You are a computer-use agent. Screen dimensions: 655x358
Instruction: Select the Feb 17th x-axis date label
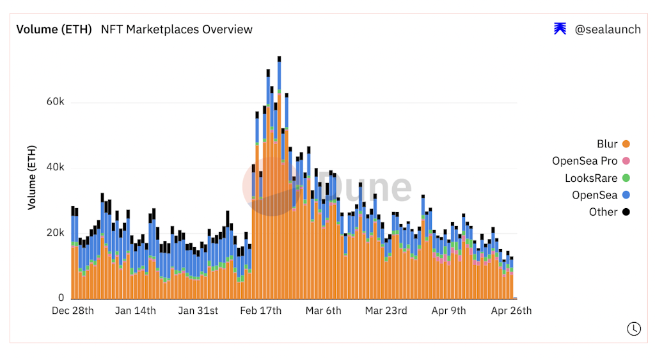261,311
